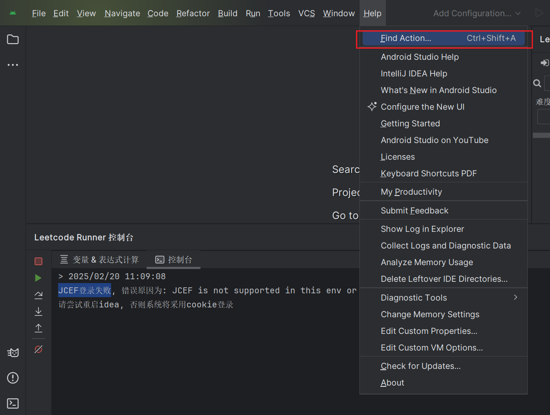Open the View menu
Screen dimensions: 550x415
(86, 13)
